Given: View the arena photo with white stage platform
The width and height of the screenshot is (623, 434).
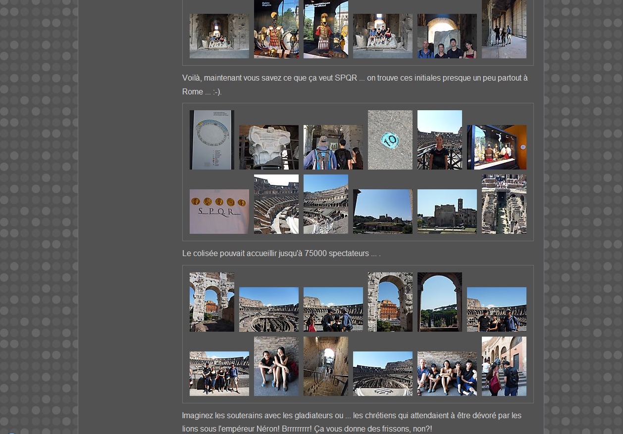Looking at the screenshot, I should 382,374.
